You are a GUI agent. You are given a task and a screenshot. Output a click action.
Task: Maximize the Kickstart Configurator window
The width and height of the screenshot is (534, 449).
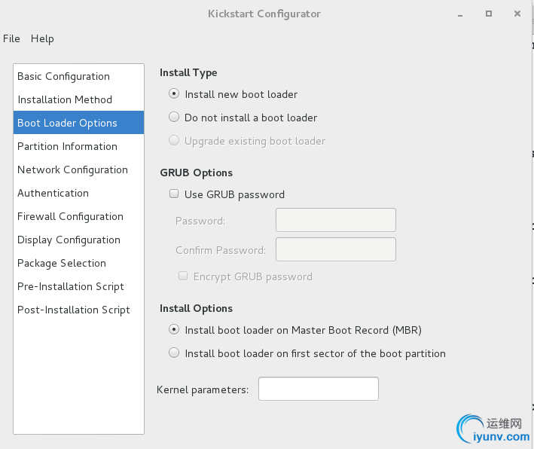tap(489, 14)
